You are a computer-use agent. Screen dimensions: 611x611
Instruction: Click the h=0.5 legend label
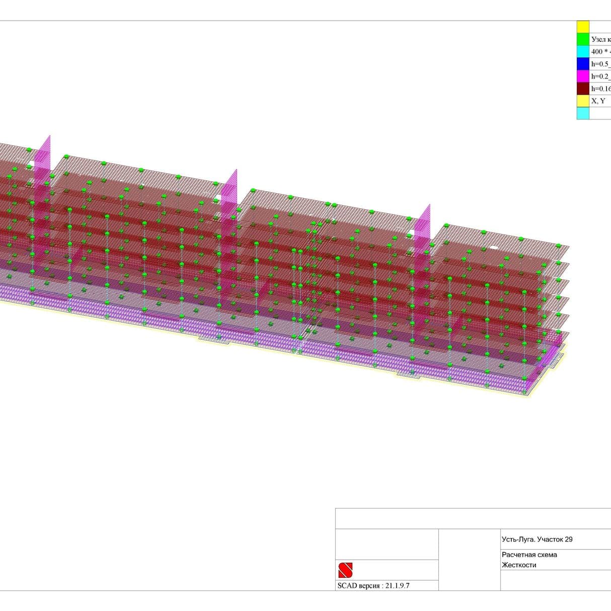tap(600, 64)
